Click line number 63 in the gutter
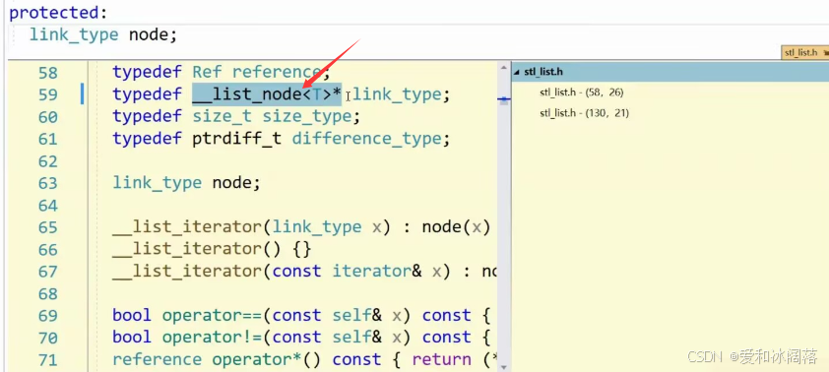 48,183
